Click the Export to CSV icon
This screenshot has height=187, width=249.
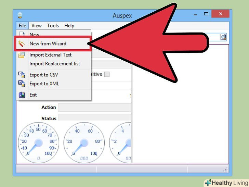[22, 75]
